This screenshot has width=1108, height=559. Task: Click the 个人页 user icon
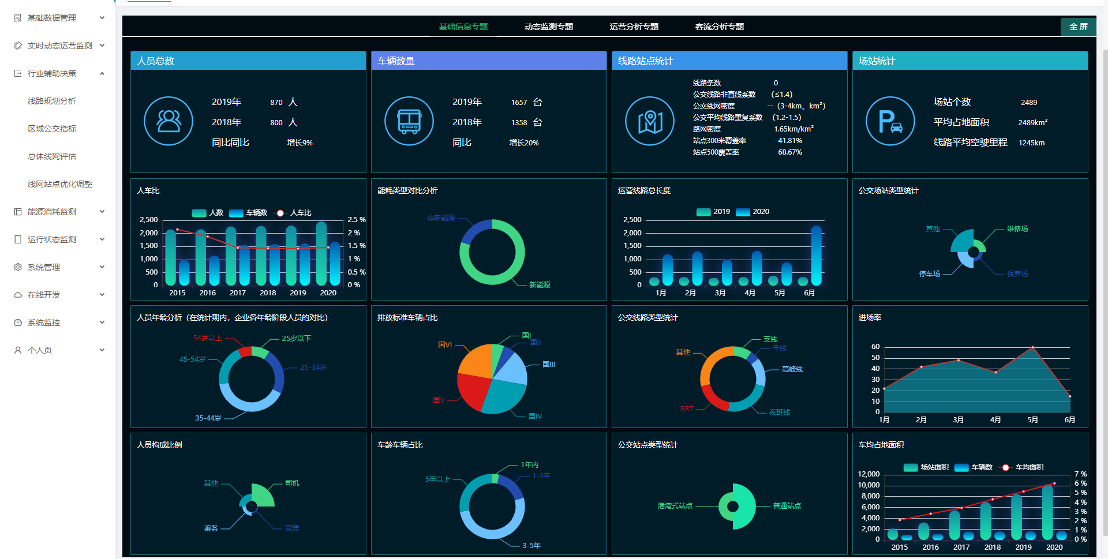coord(18,350)
